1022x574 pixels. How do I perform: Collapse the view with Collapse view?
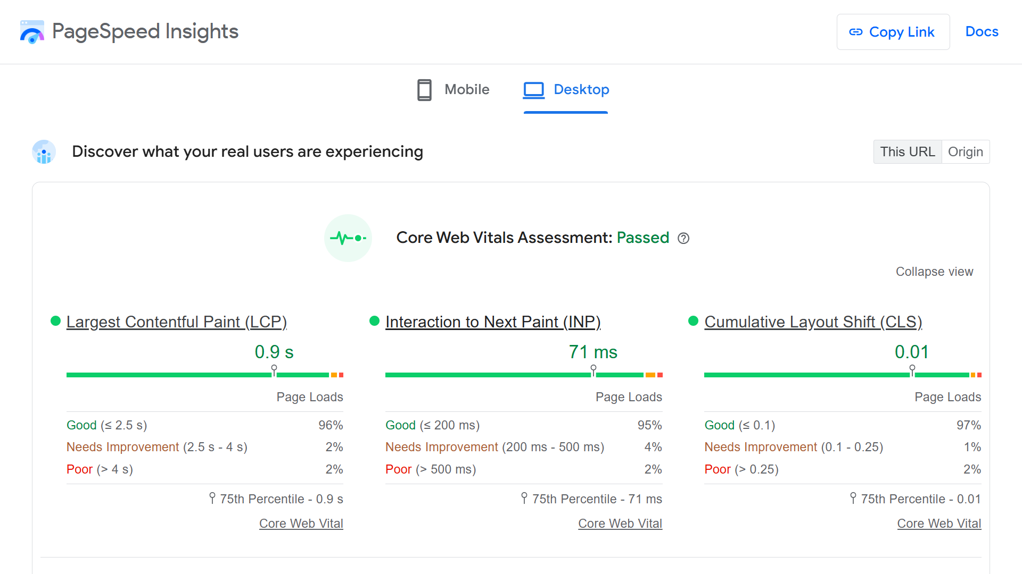(x=934, y=272)
